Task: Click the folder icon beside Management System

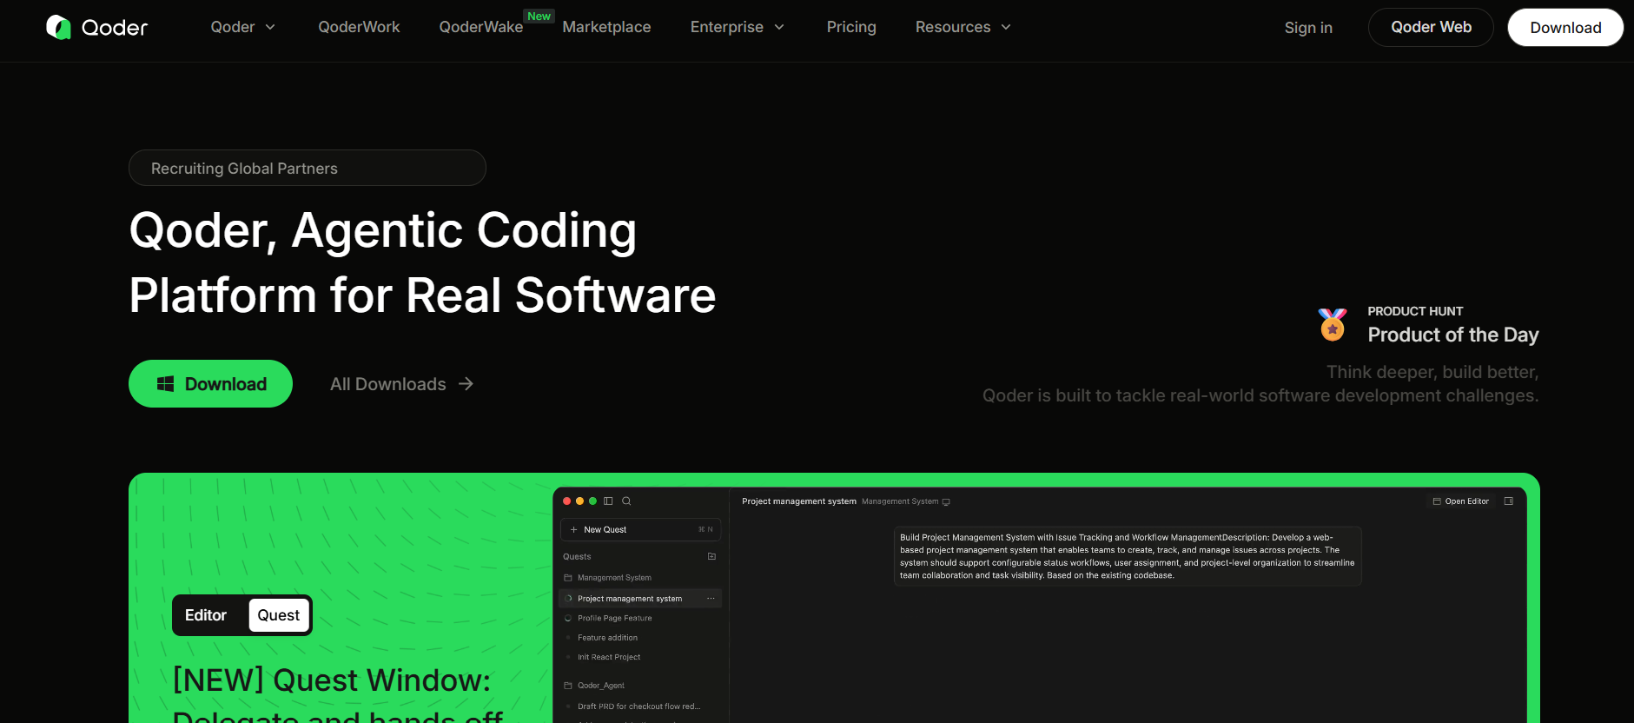Action: [568, 578]
